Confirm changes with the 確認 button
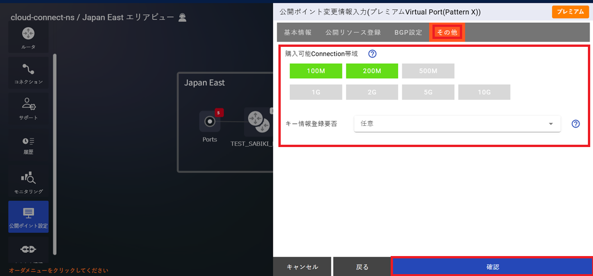This screenshot has width=593, height=276. (492, 267)
